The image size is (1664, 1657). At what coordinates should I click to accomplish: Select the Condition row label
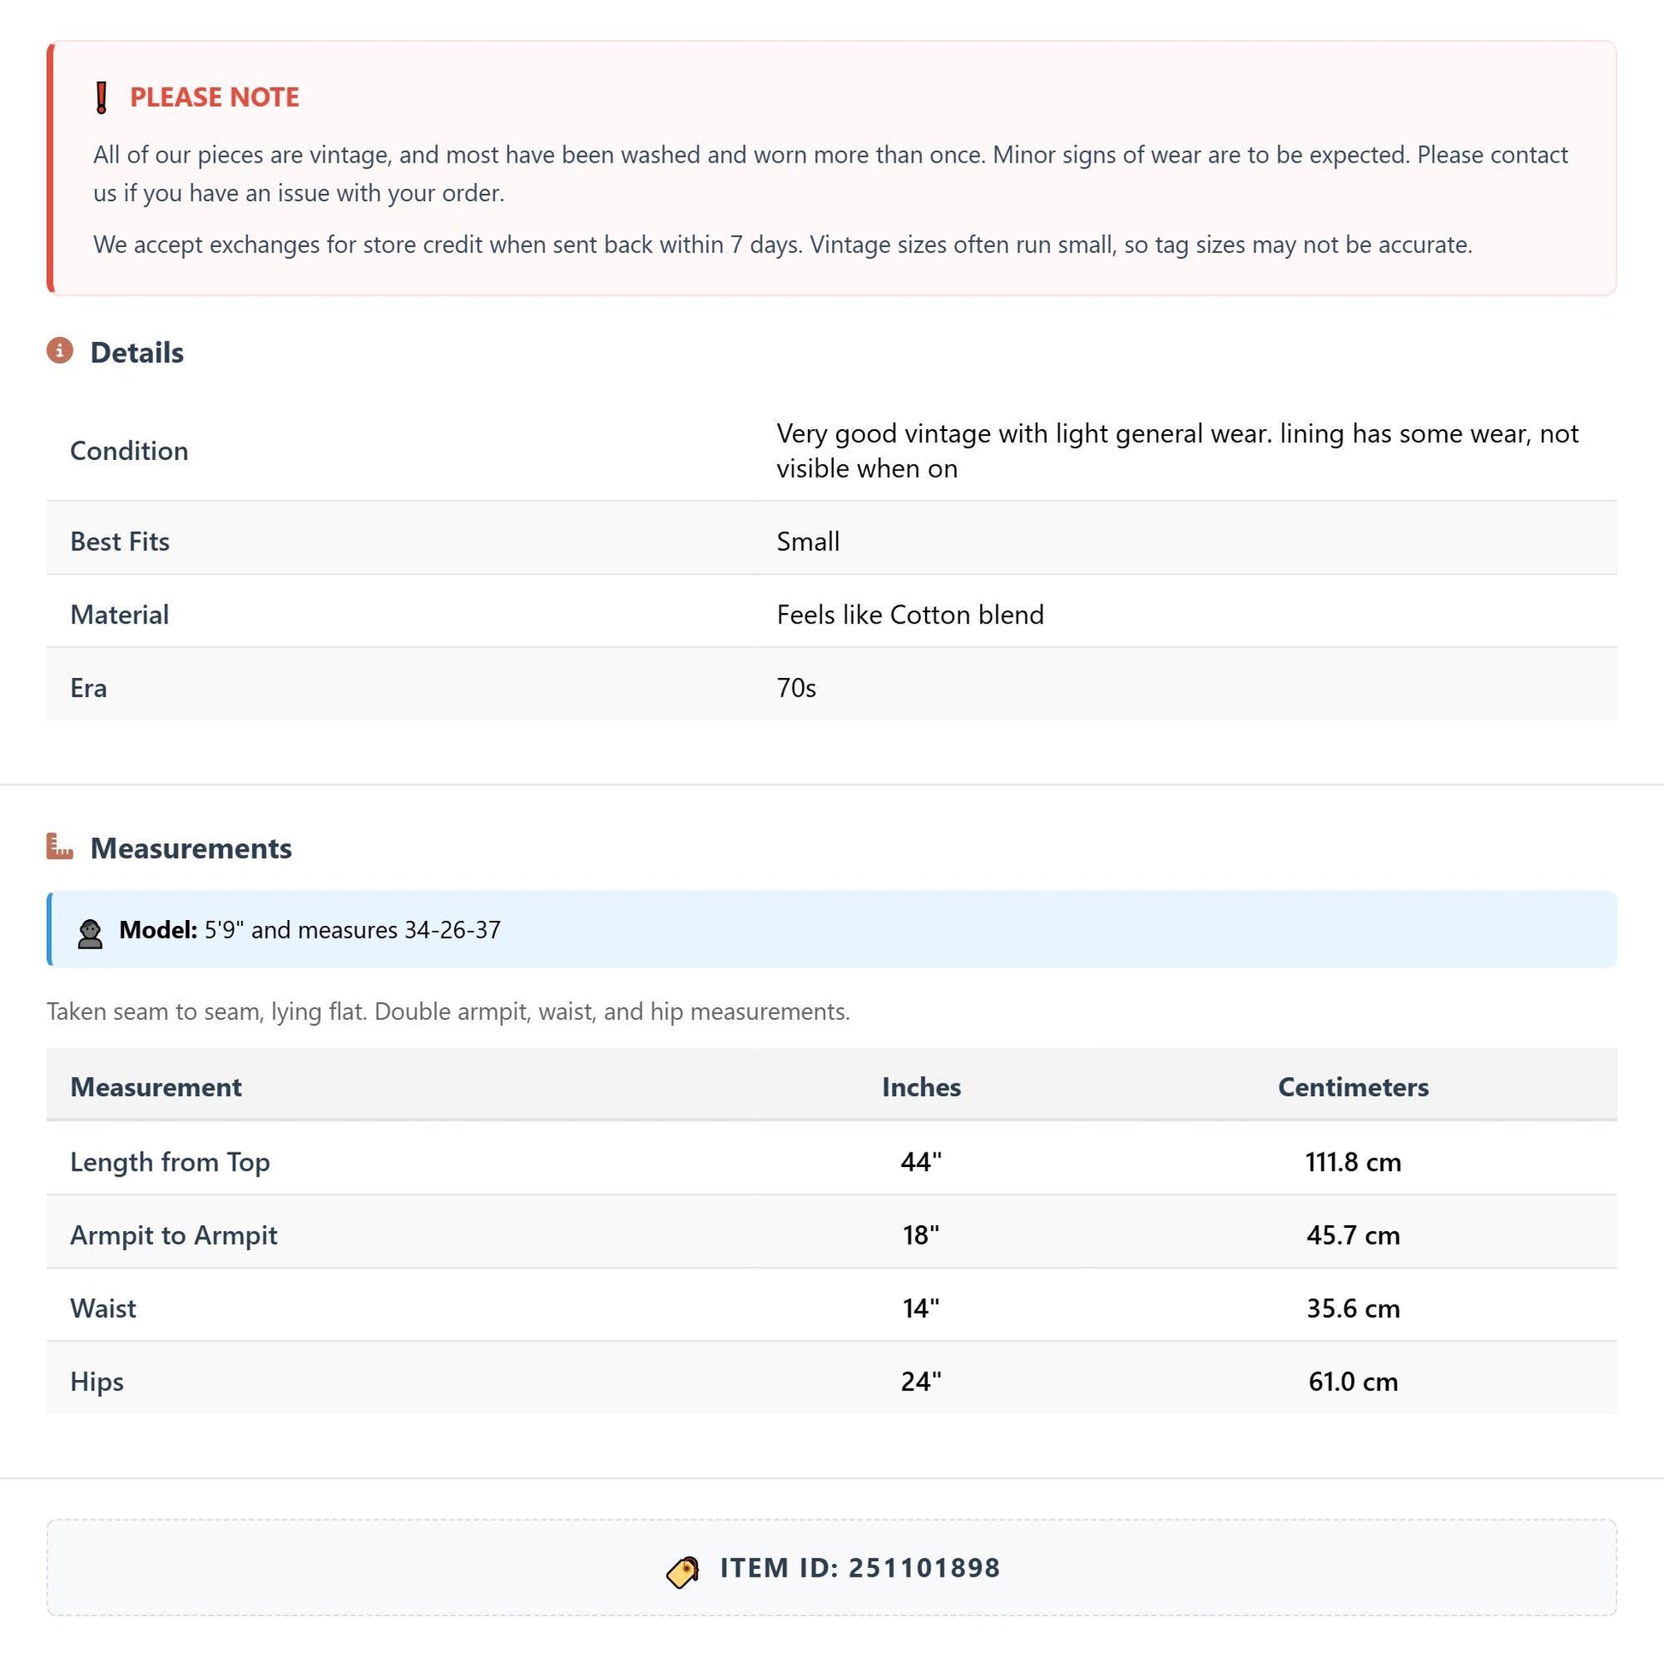[x=129, y=451]
